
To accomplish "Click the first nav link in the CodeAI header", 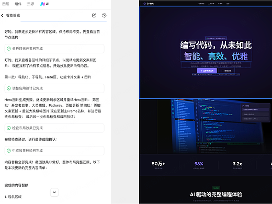I will pyautogui.click(x=201, y=4).
